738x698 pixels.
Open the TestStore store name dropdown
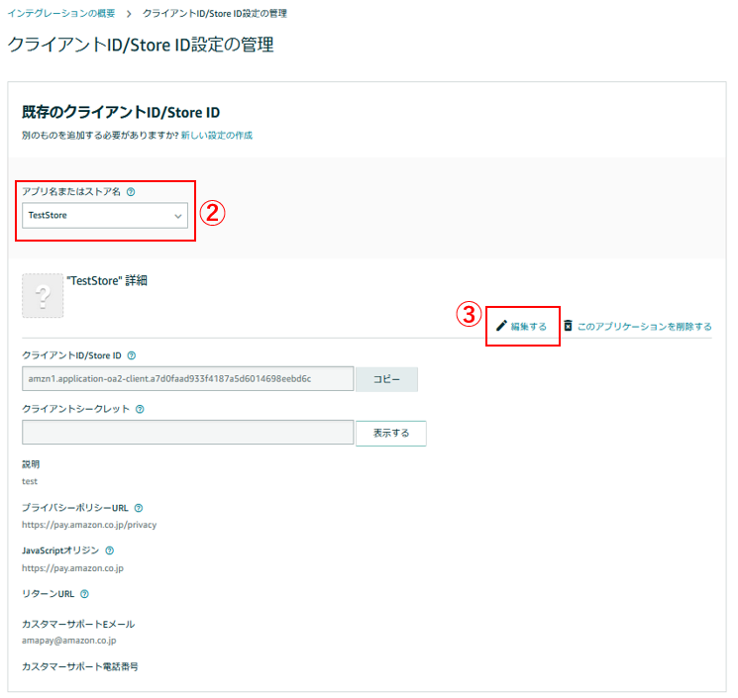(x=104, y=215)
